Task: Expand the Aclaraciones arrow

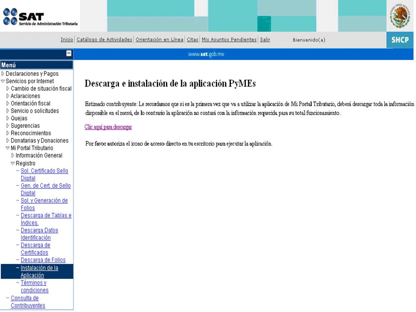Action: (x=8, y=96)
